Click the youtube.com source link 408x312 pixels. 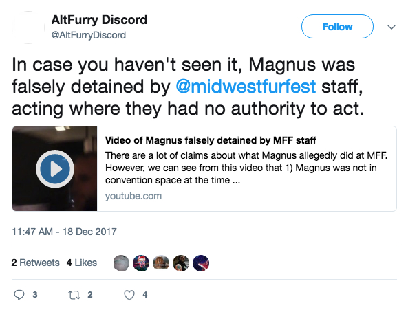click(x=133, y=196)
